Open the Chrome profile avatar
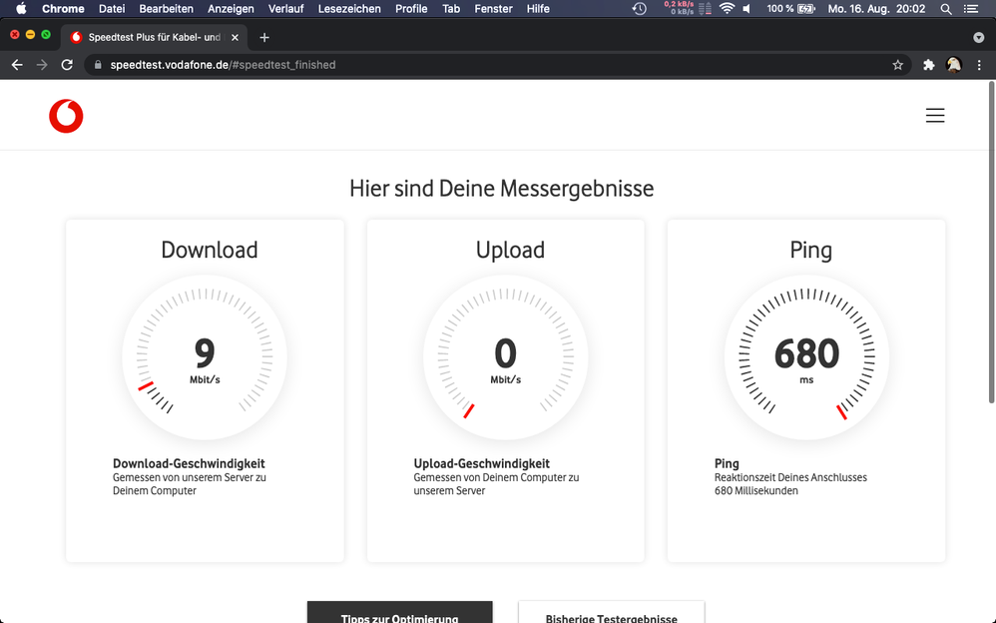This screenshot has width=996, height=623. 954,65
